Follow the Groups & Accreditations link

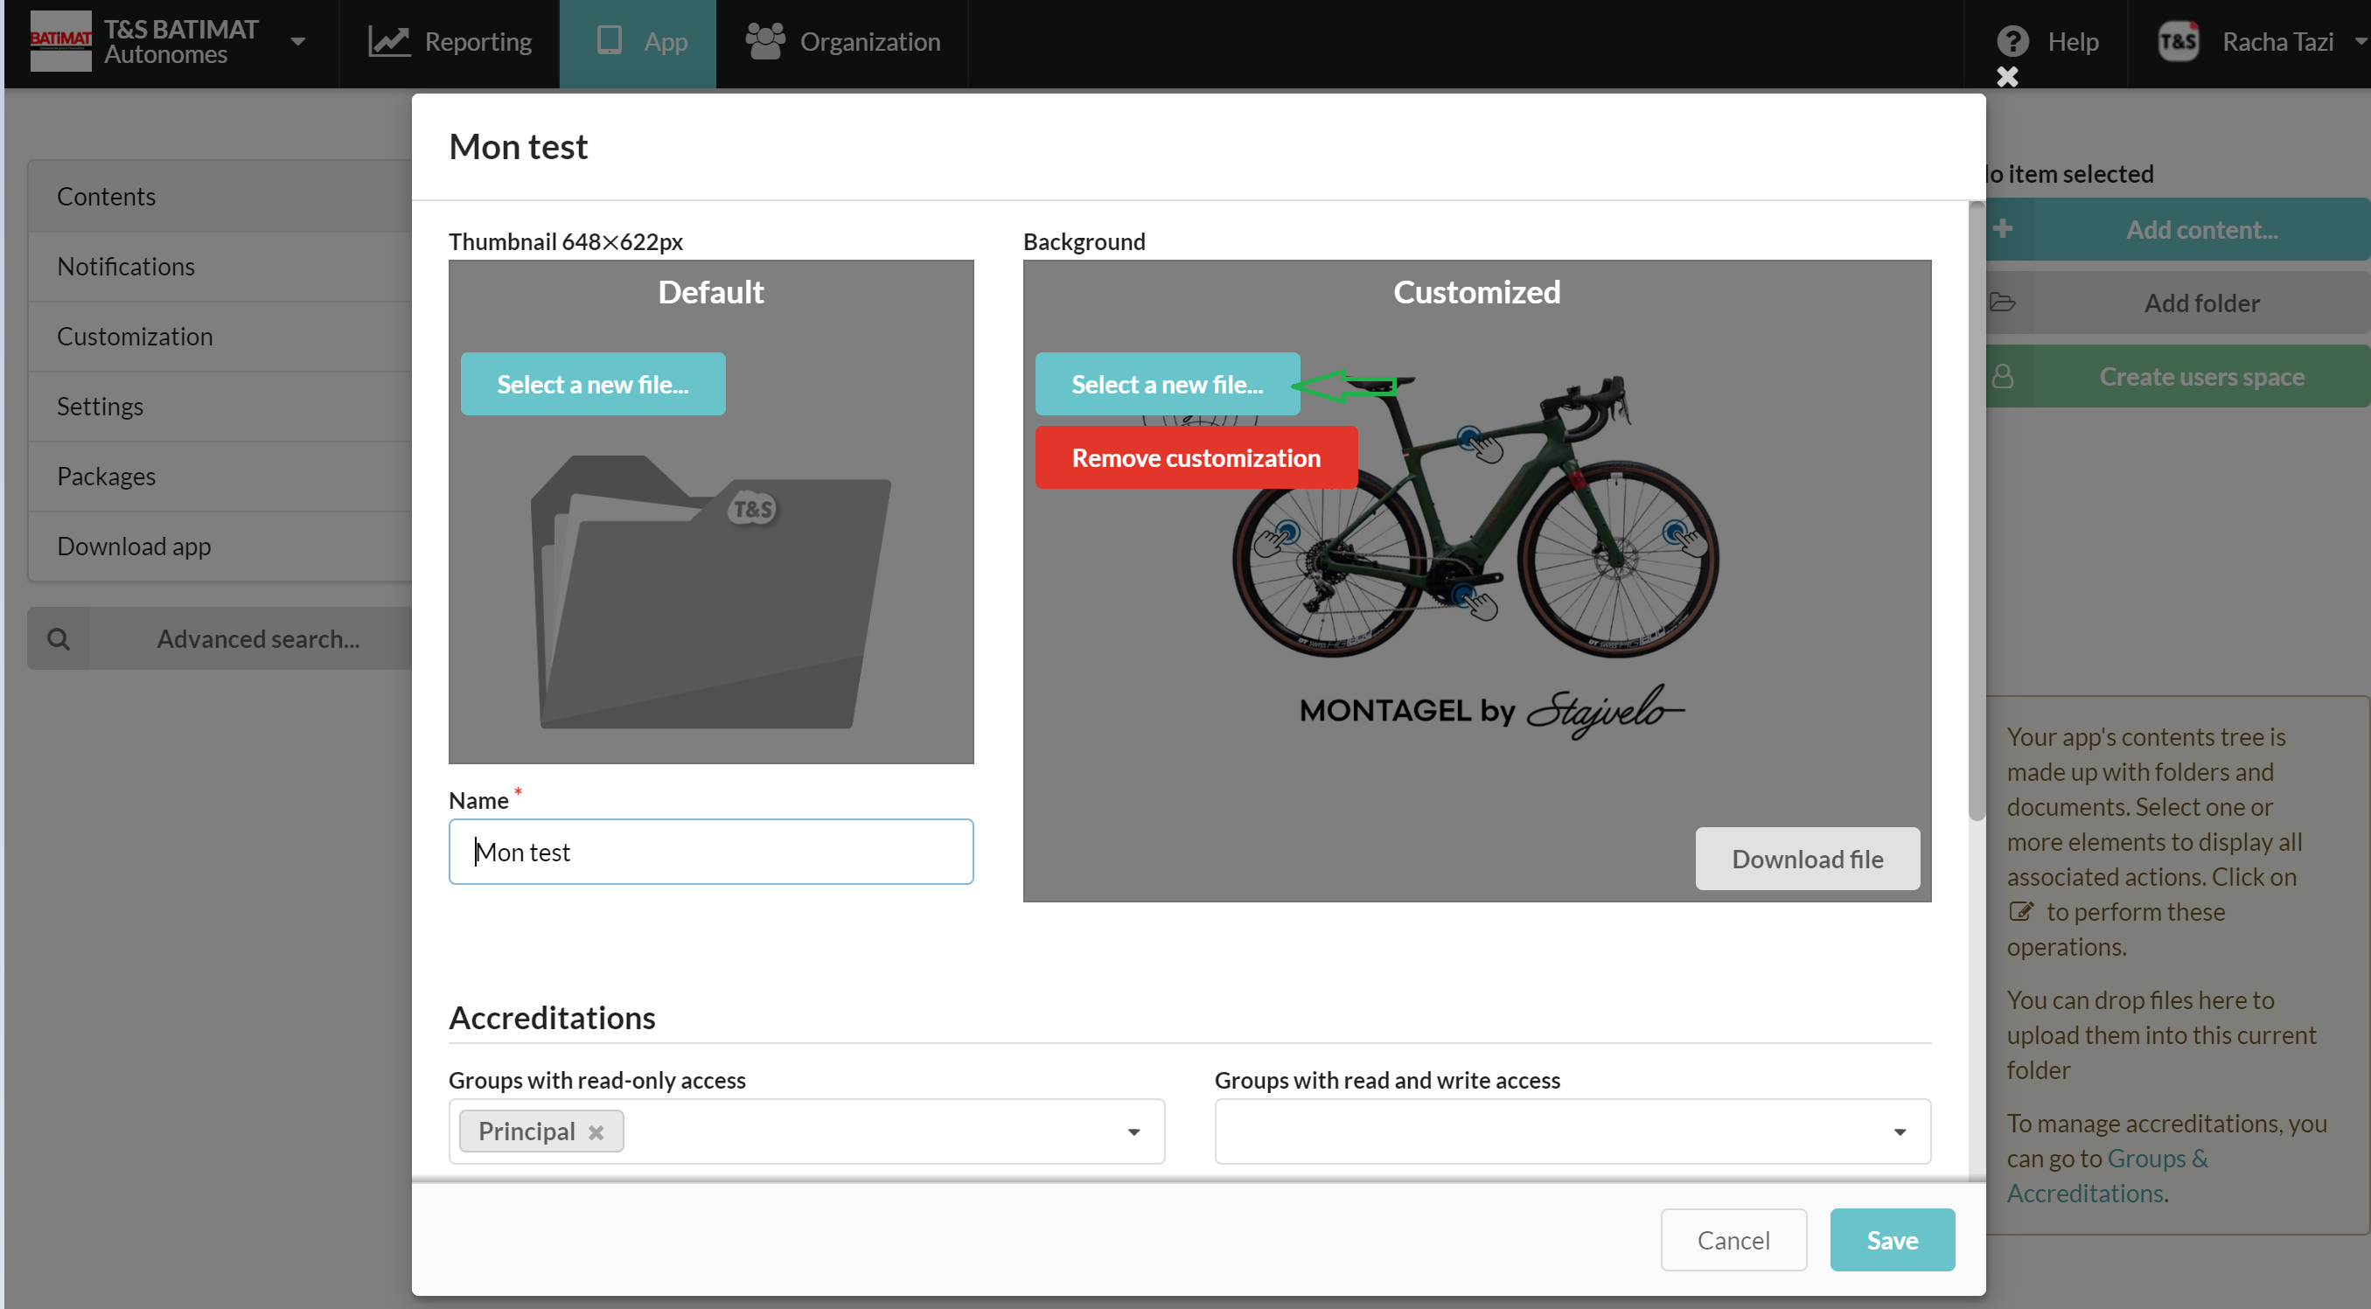[x=2108, y=1175]
